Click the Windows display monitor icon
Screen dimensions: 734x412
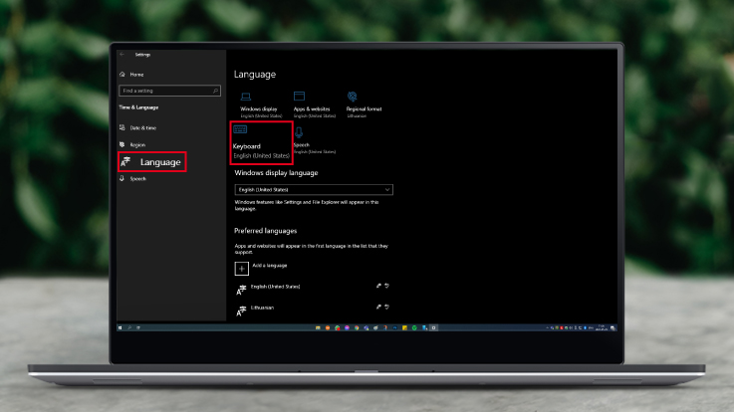pos(247,97)
